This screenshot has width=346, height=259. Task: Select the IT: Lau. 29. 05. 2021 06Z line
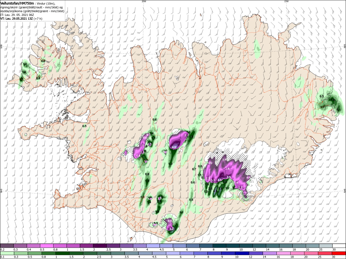click(17, 15)
